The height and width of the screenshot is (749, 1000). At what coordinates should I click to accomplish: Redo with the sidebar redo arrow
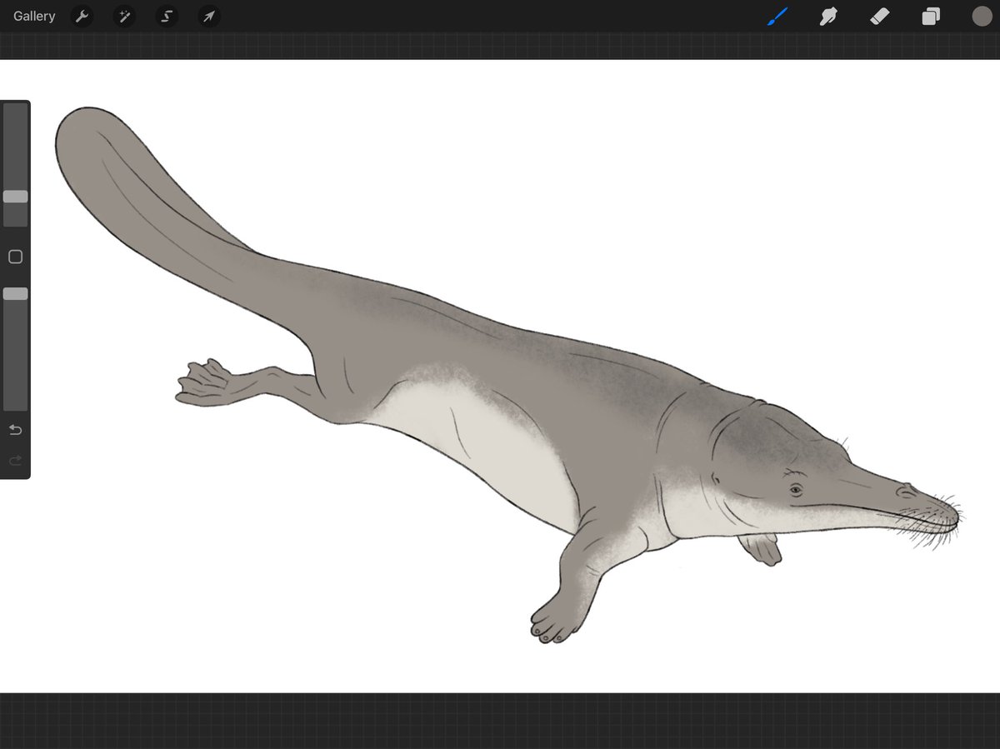coord(15,460)
